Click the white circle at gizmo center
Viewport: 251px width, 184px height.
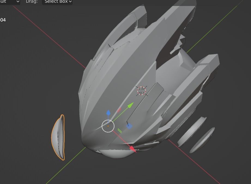(108, 126)
